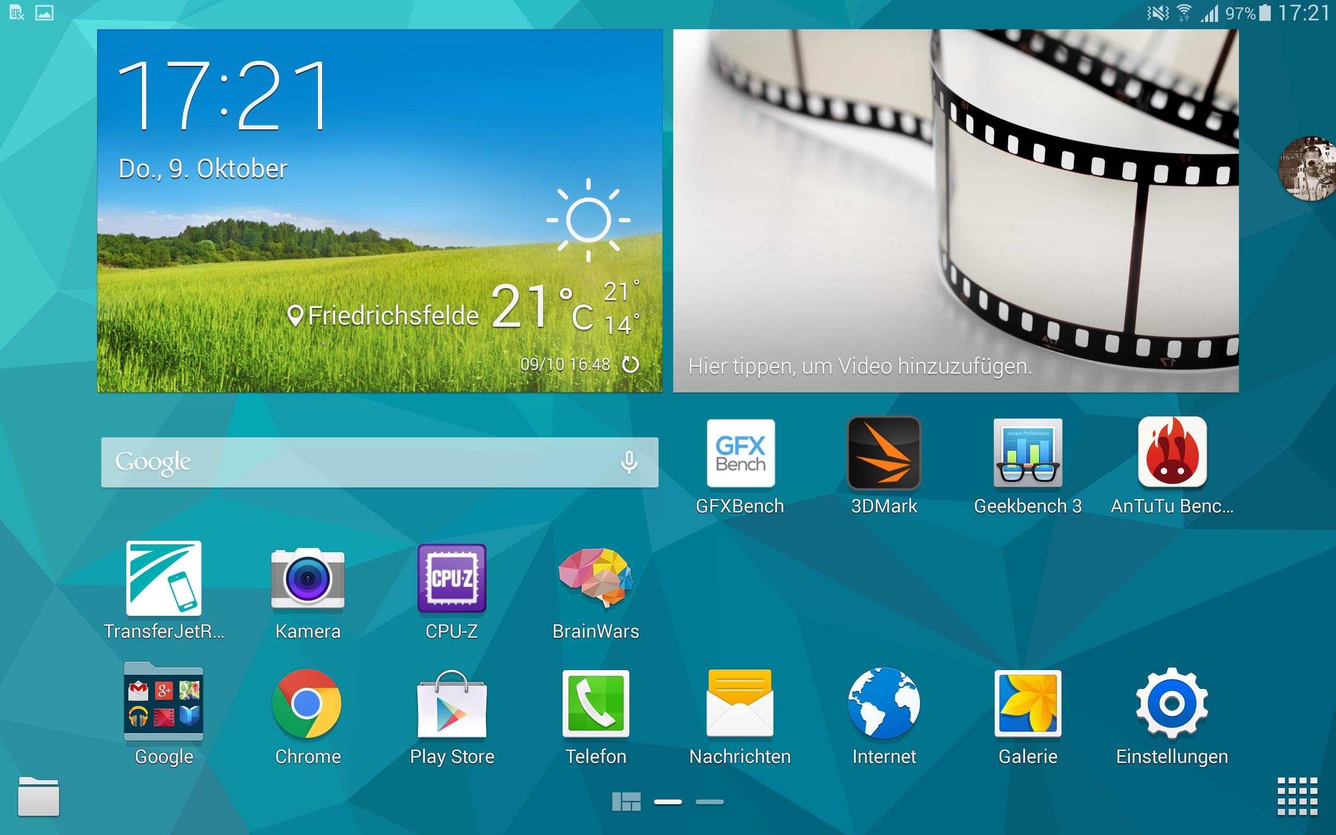Screen dimensions: 1336x835
Task: Tap the sun weather icon
Action: (x=588, y=220)
